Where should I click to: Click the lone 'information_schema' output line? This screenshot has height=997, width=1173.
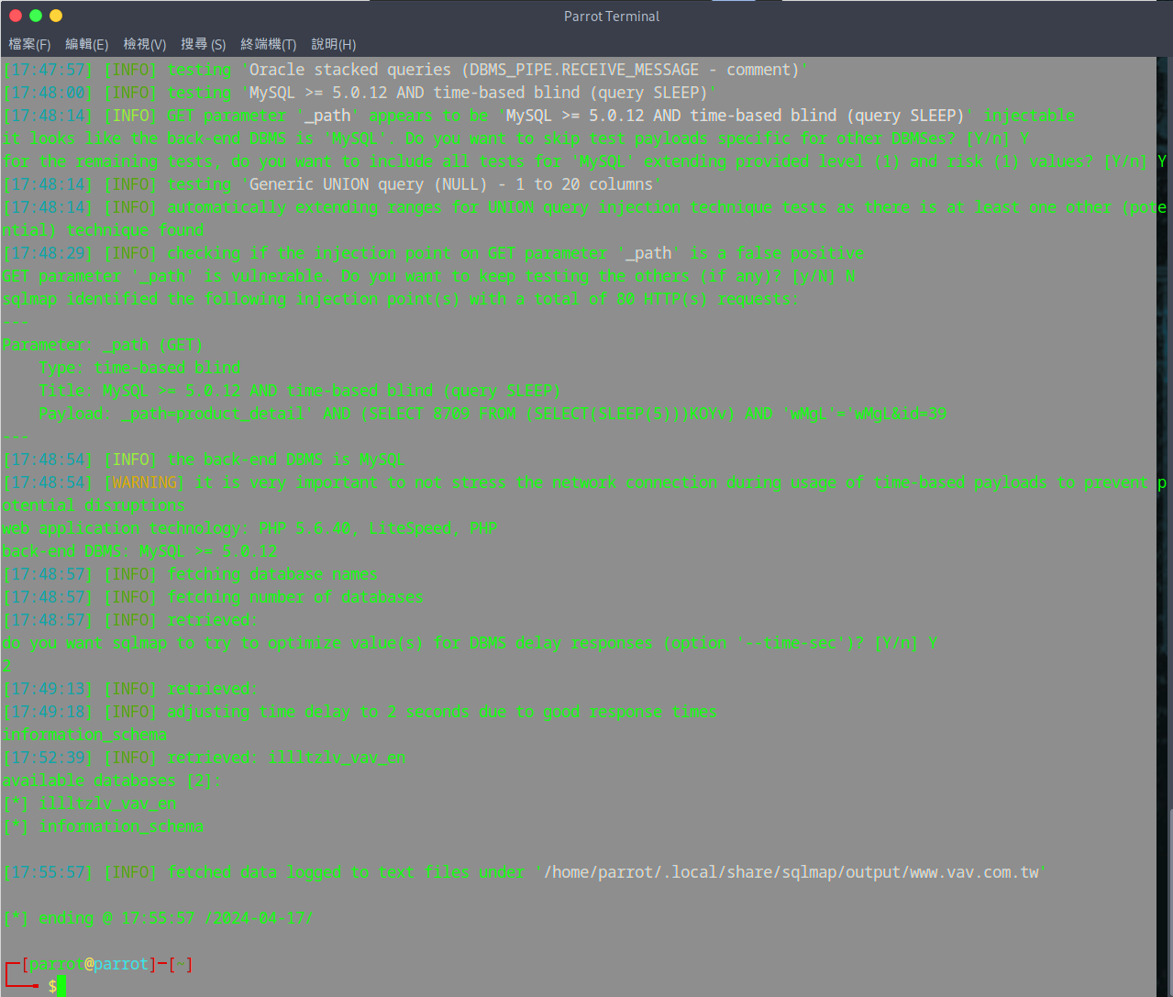pyautogui.click(x=84, y=735)
